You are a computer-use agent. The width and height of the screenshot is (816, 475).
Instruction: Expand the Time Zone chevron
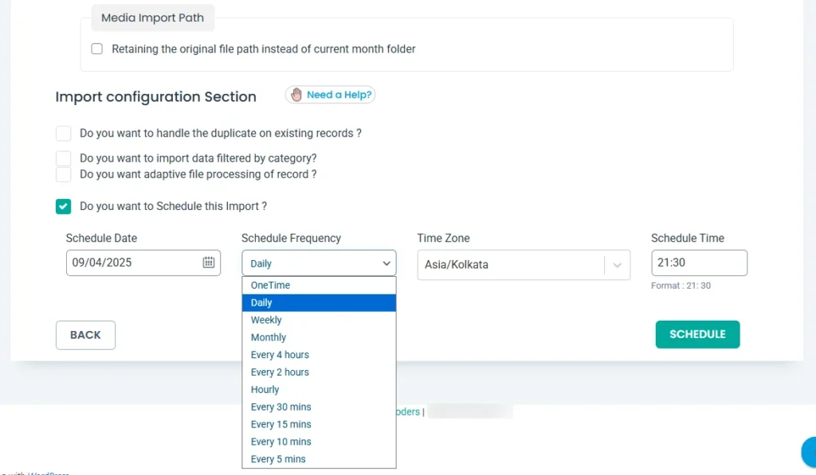point(617,265)
